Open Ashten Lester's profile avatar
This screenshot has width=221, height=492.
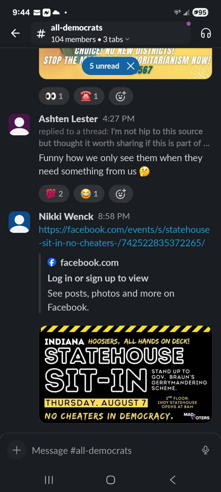click(19, 125)
